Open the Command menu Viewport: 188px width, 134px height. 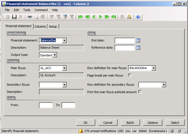point(41,10)
